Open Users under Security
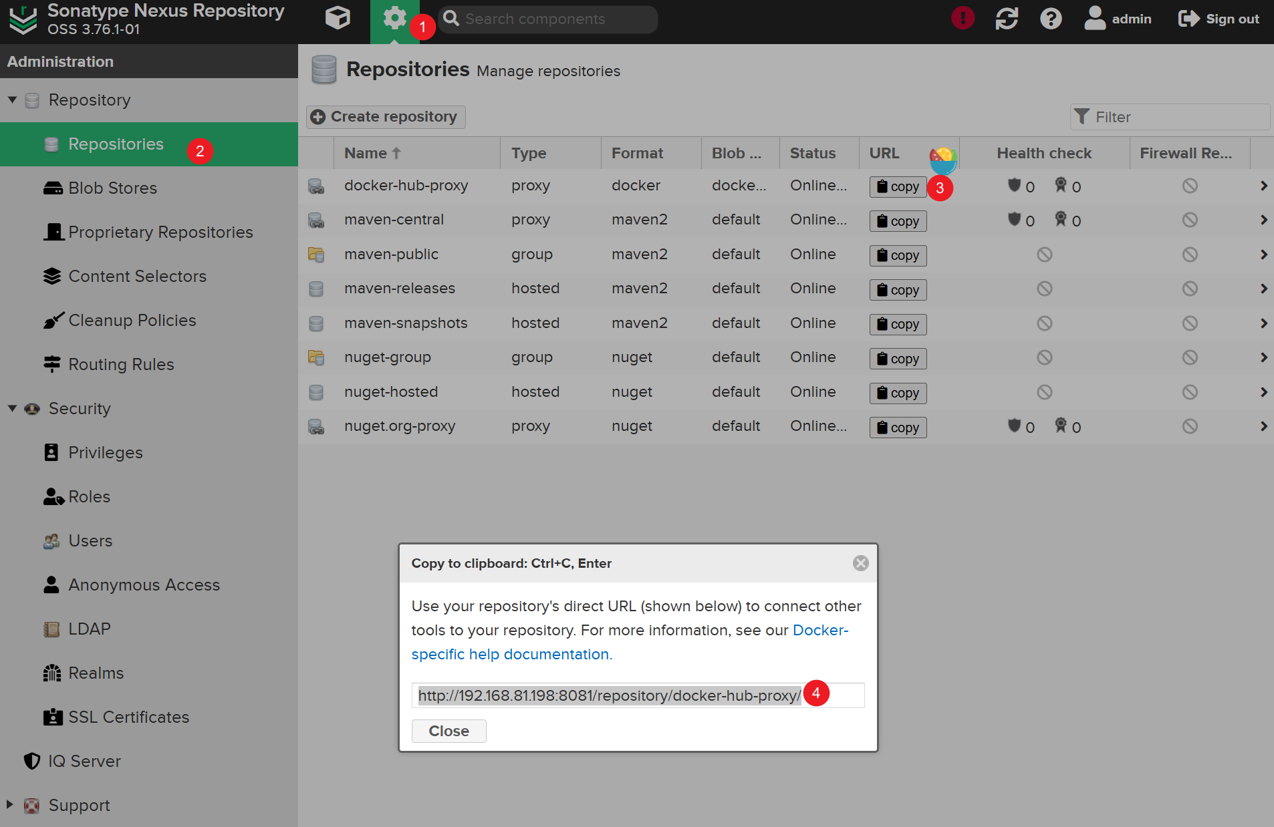This screenshot has height=827, width=1274. pyautogui.click(x=149, y=541)
